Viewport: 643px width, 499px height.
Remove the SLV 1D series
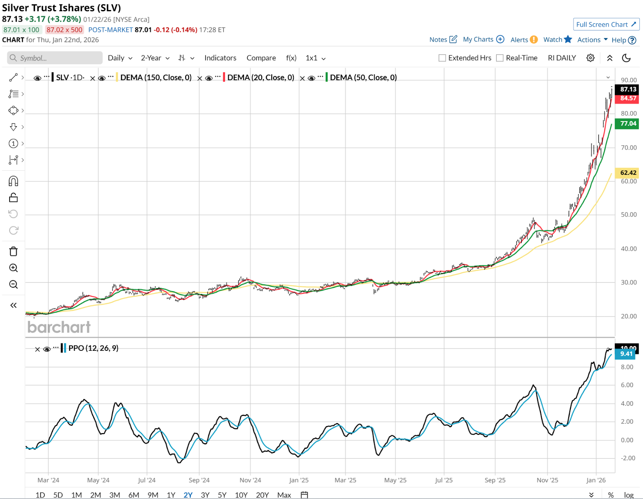92,78
